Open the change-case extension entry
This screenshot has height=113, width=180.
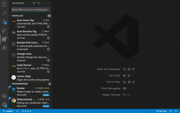31,57
